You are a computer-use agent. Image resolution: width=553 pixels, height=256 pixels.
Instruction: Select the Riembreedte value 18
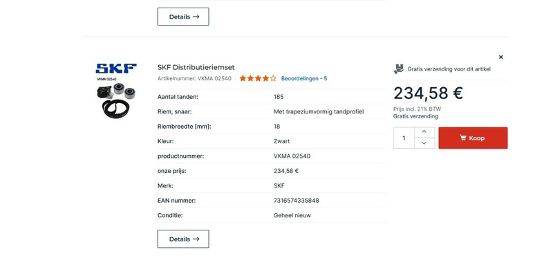(277, 127)
